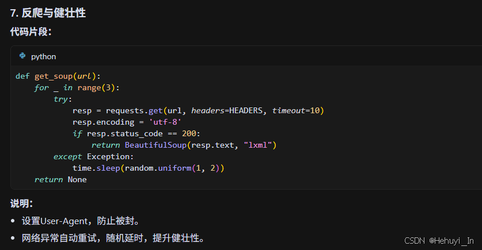Image resolution: width=482 pixels, height=250 pixels.
Task: Click the return BeautifulSoup line
Action: point(184,145)
